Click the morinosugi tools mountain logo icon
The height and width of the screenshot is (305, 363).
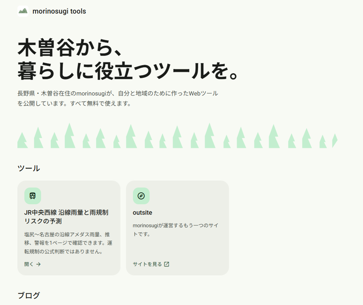click(23, 11)
